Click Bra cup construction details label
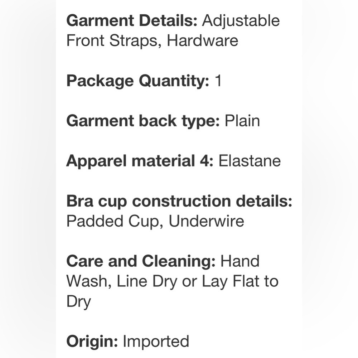The height and width of the screenshot is (358, 358). (179, 202)
